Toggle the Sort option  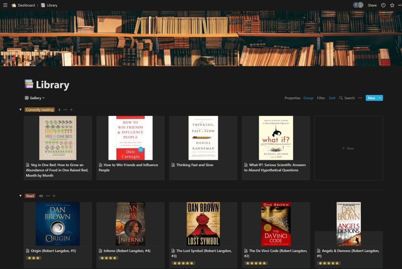pyautogui.click(x=332, y=98)
